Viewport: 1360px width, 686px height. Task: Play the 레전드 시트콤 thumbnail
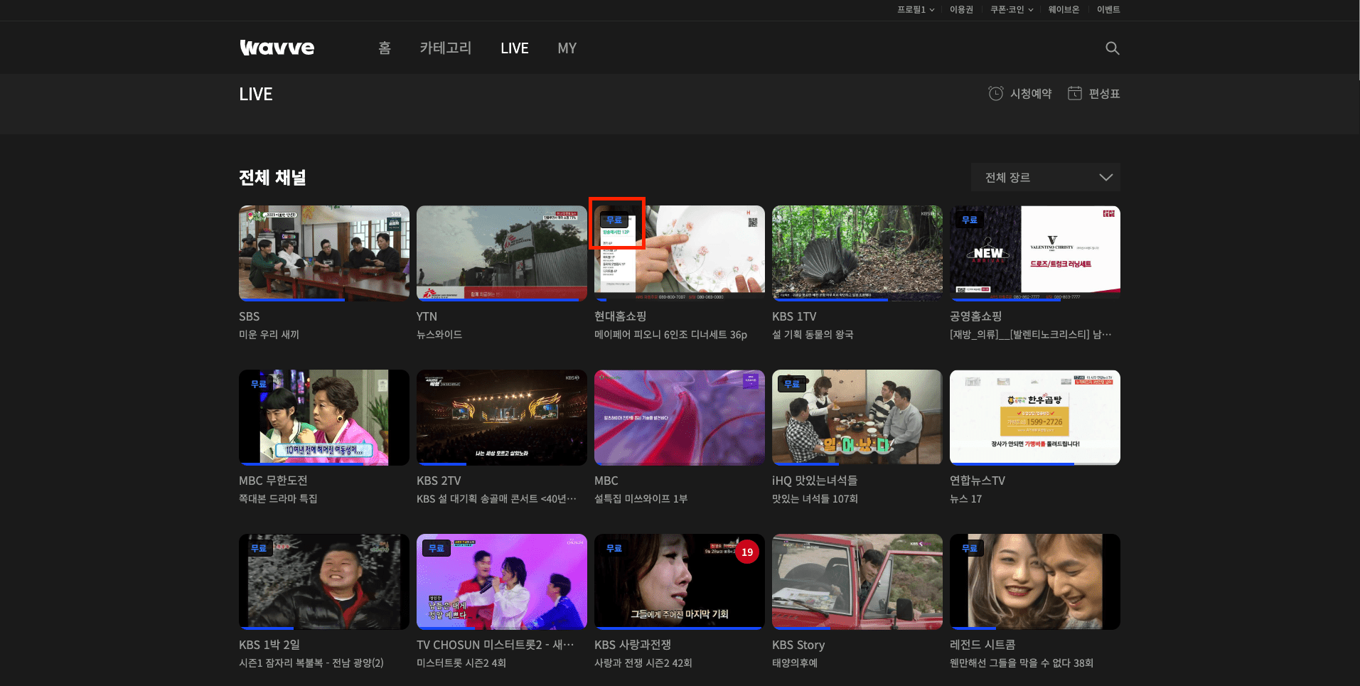(1035, 582)
